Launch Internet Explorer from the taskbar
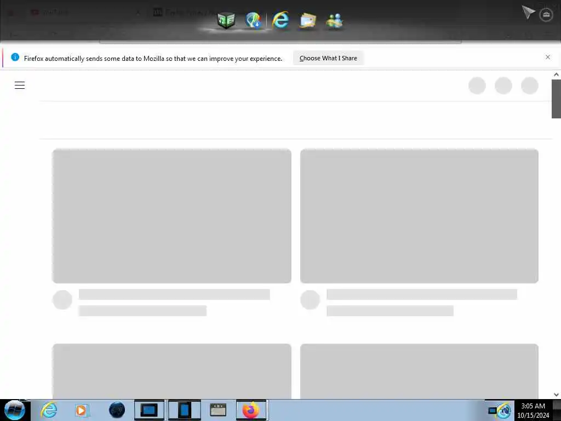Viewport: 561px width, 421px height. click(x=49, y=410)
